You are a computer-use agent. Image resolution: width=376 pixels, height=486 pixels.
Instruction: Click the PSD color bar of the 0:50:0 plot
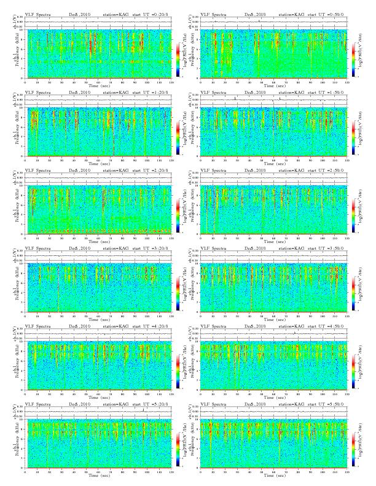(x=354, y=60)
